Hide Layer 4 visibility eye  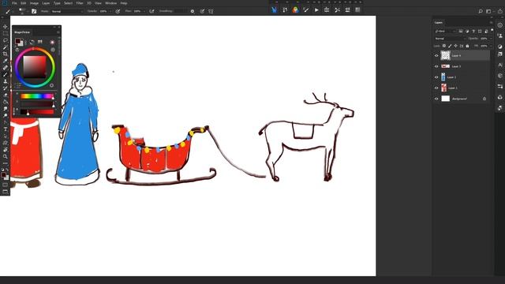436,55
